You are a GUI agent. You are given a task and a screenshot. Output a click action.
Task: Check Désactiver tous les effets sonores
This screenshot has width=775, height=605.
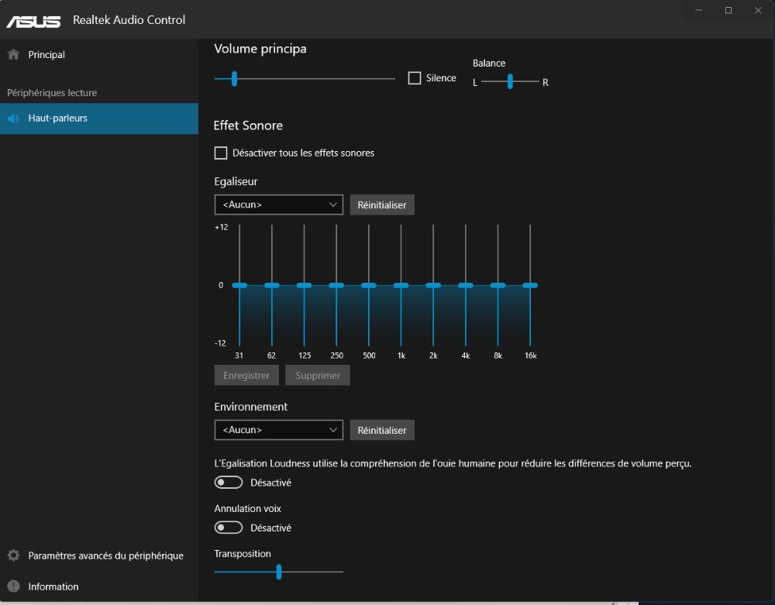point(221,153)
